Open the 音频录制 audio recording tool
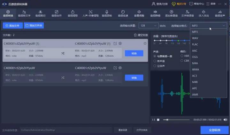 [107, 14]
